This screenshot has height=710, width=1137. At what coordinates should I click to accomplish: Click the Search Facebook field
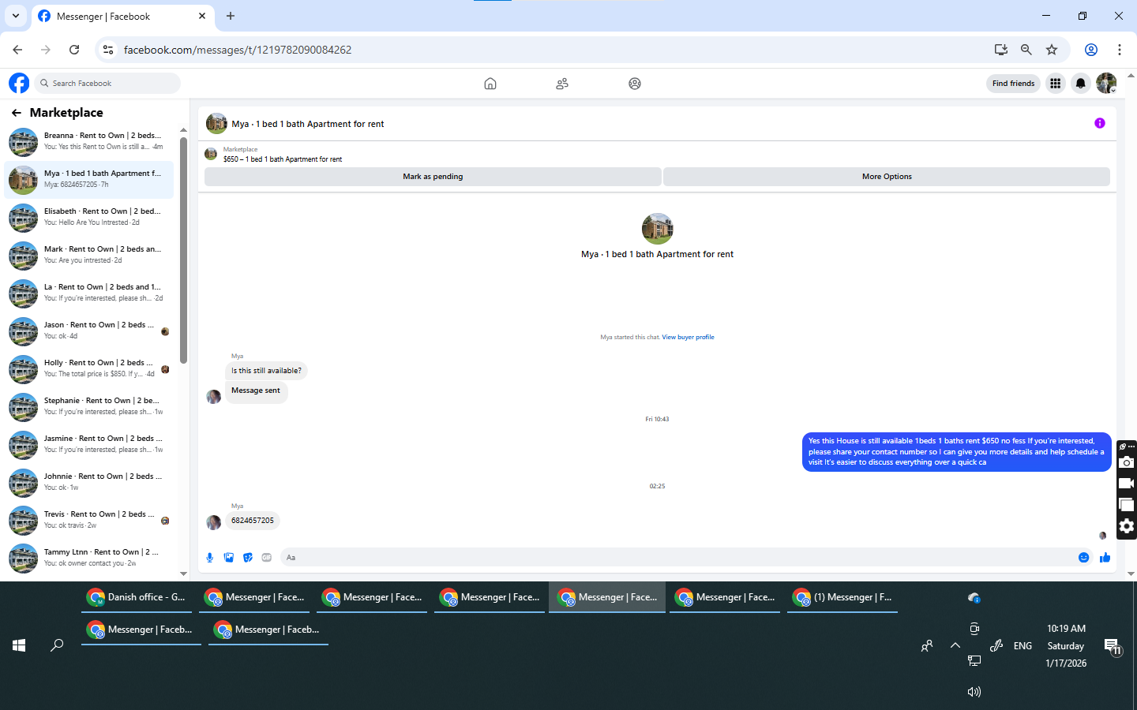pos(109,83)
